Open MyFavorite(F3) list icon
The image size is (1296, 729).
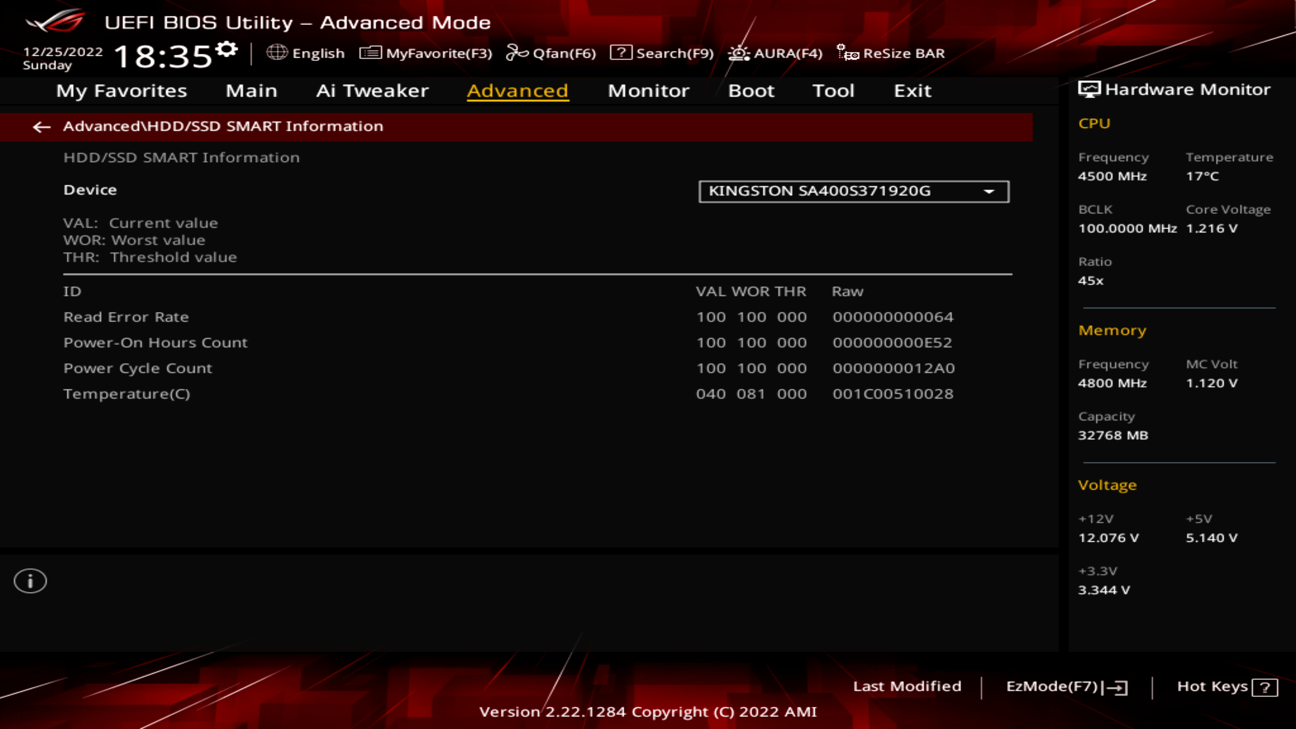pos(371,53)
